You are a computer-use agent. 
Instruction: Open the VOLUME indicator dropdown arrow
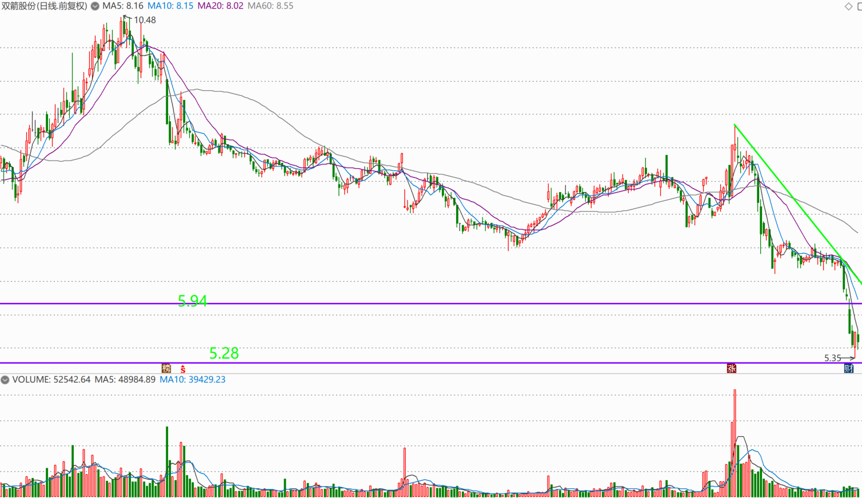pyautogui.click(x=5, y=380)
